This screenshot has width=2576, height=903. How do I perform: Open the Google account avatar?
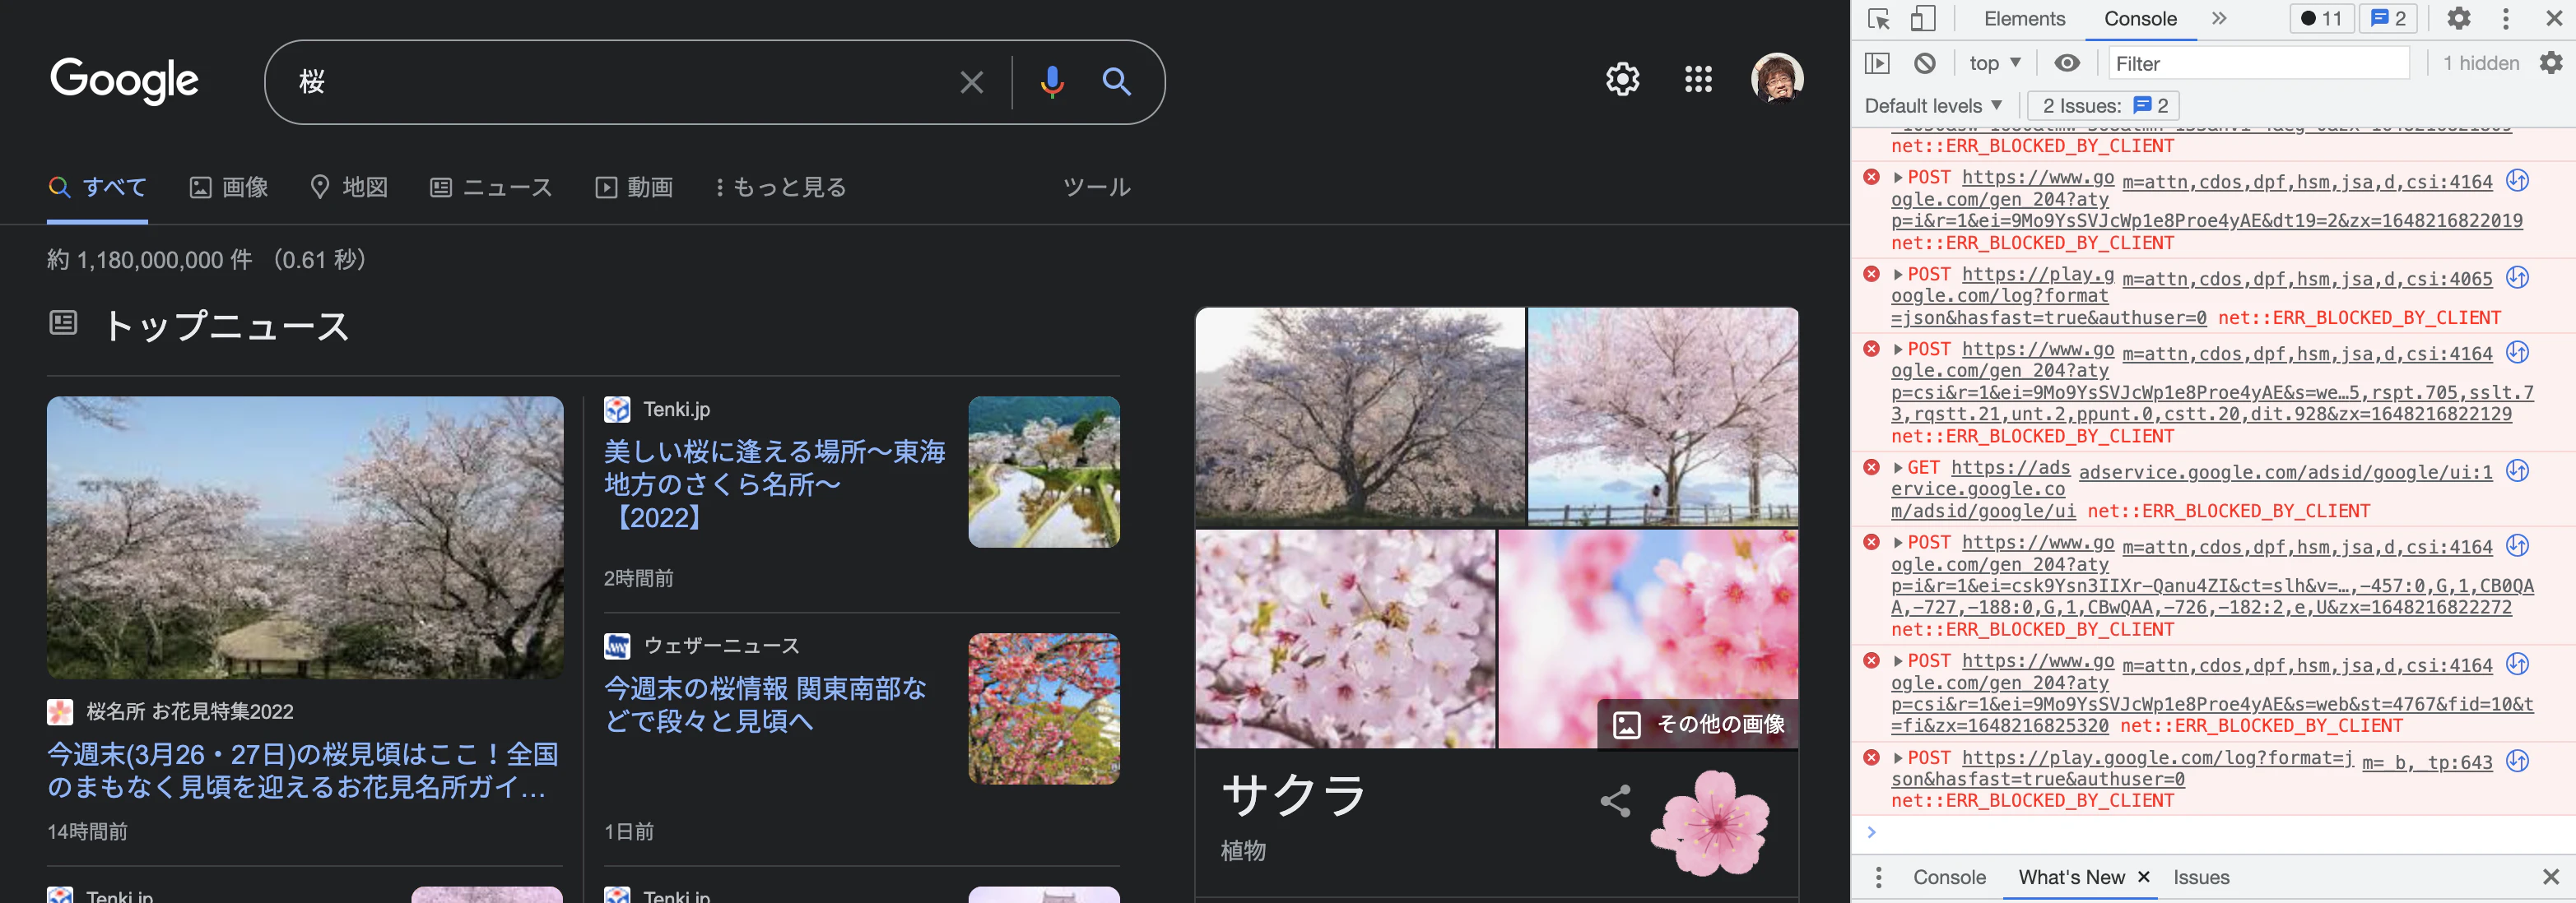(x=1777, y=78)
